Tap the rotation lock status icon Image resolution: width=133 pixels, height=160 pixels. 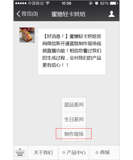(x=91, y=3)
